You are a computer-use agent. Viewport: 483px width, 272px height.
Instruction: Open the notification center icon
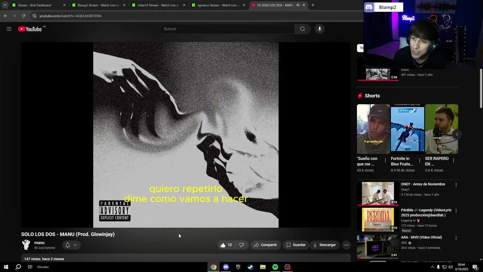coord(475,267)
